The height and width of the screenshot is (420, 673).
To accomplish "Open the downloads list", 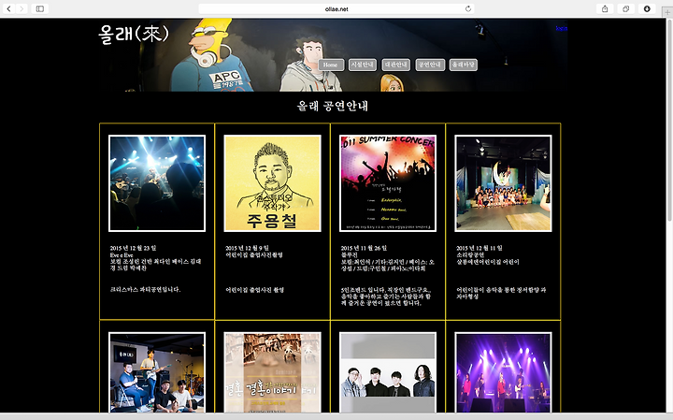I will 647,8.
